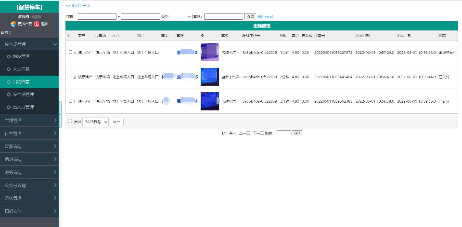Expand the 公众号管理 sidebar group
The image size is (462, 227).
click(x=29, y=186)
